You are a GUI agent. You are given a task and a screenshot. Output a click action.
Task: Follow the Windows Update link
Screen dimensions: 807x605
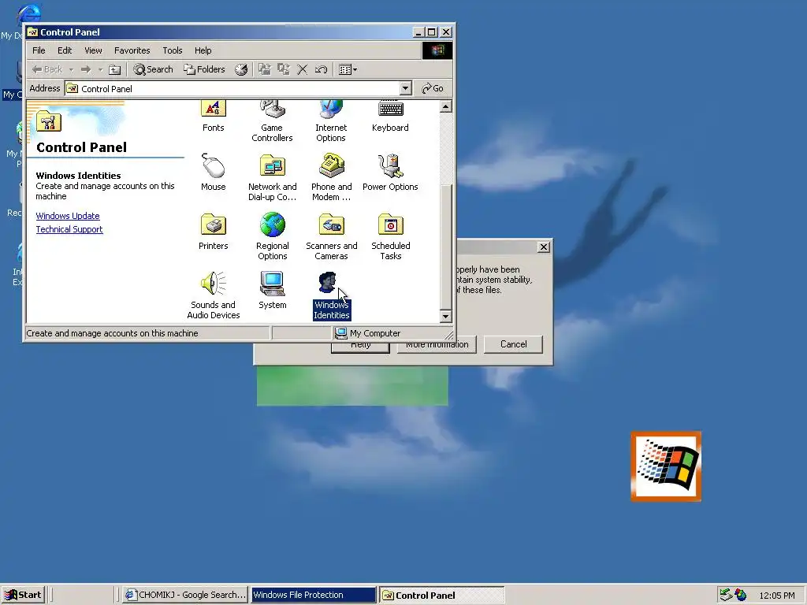point(68,216)
